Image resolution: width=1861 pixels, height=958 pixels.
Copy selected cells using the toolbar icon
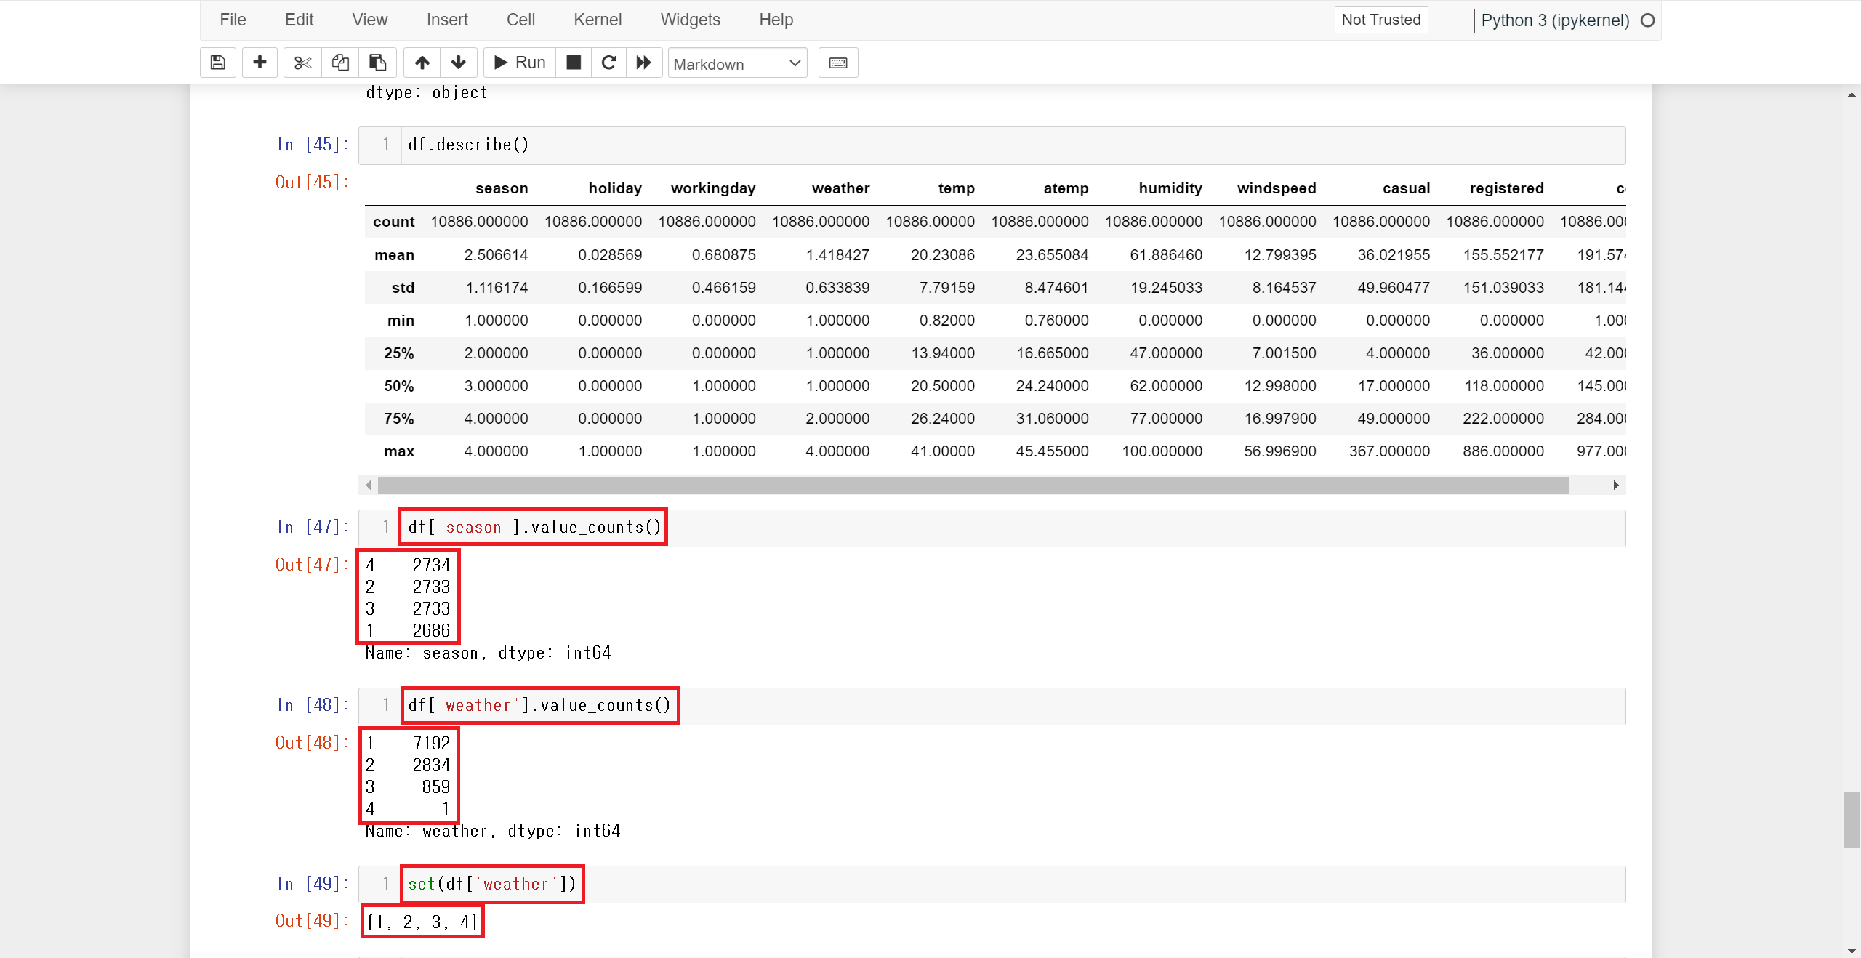tap(340, 63)
